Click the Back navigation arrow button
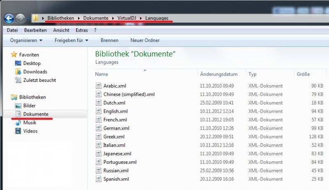 click(9, 18)
